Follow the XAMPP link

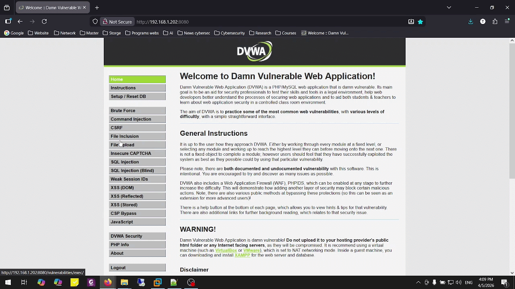(x=242, y=255)
